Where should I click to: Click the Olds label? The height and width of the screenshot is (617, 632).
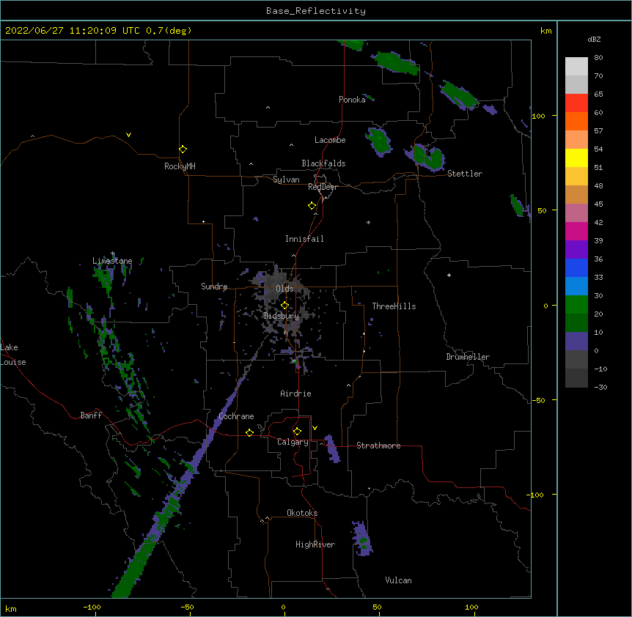(x=284, y=289)
